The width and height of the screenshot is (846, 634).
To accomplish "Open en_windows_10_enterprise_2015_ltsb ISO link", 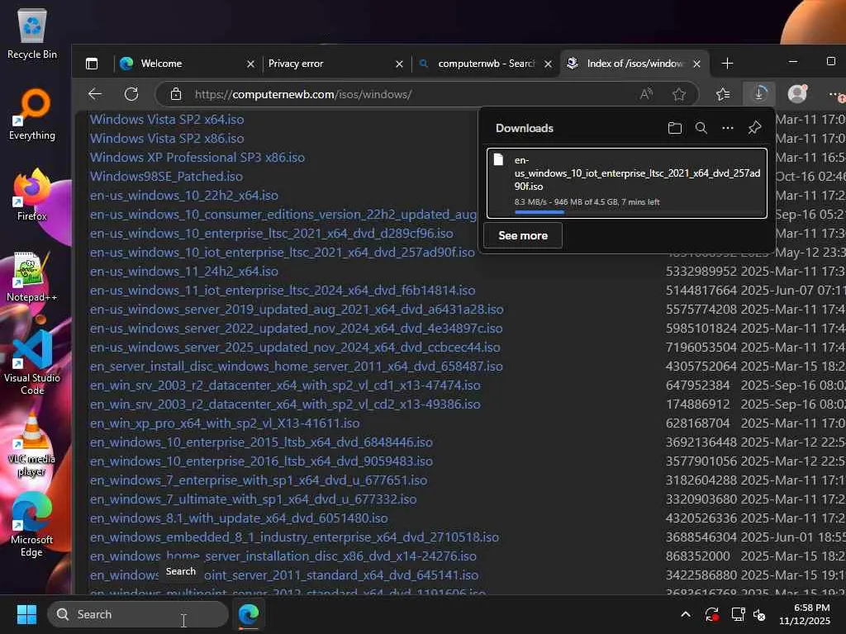I will pos(261,442).
